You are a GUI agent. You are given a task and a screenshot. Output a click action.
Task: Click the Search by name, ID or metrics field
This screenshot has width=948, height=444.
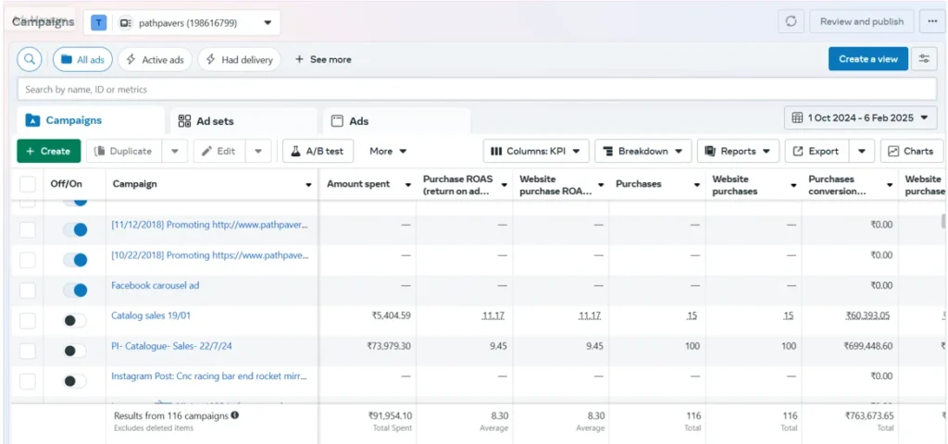(477, 90)
